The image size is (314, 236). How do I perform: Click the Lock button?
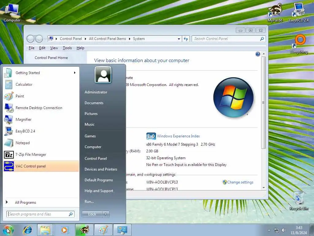pyautogui.click(x=92, y=214)
